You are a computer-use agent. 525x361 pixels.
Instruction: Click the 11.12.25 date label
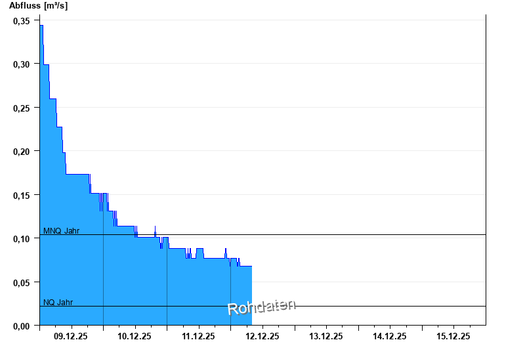[x=198, y=336]
